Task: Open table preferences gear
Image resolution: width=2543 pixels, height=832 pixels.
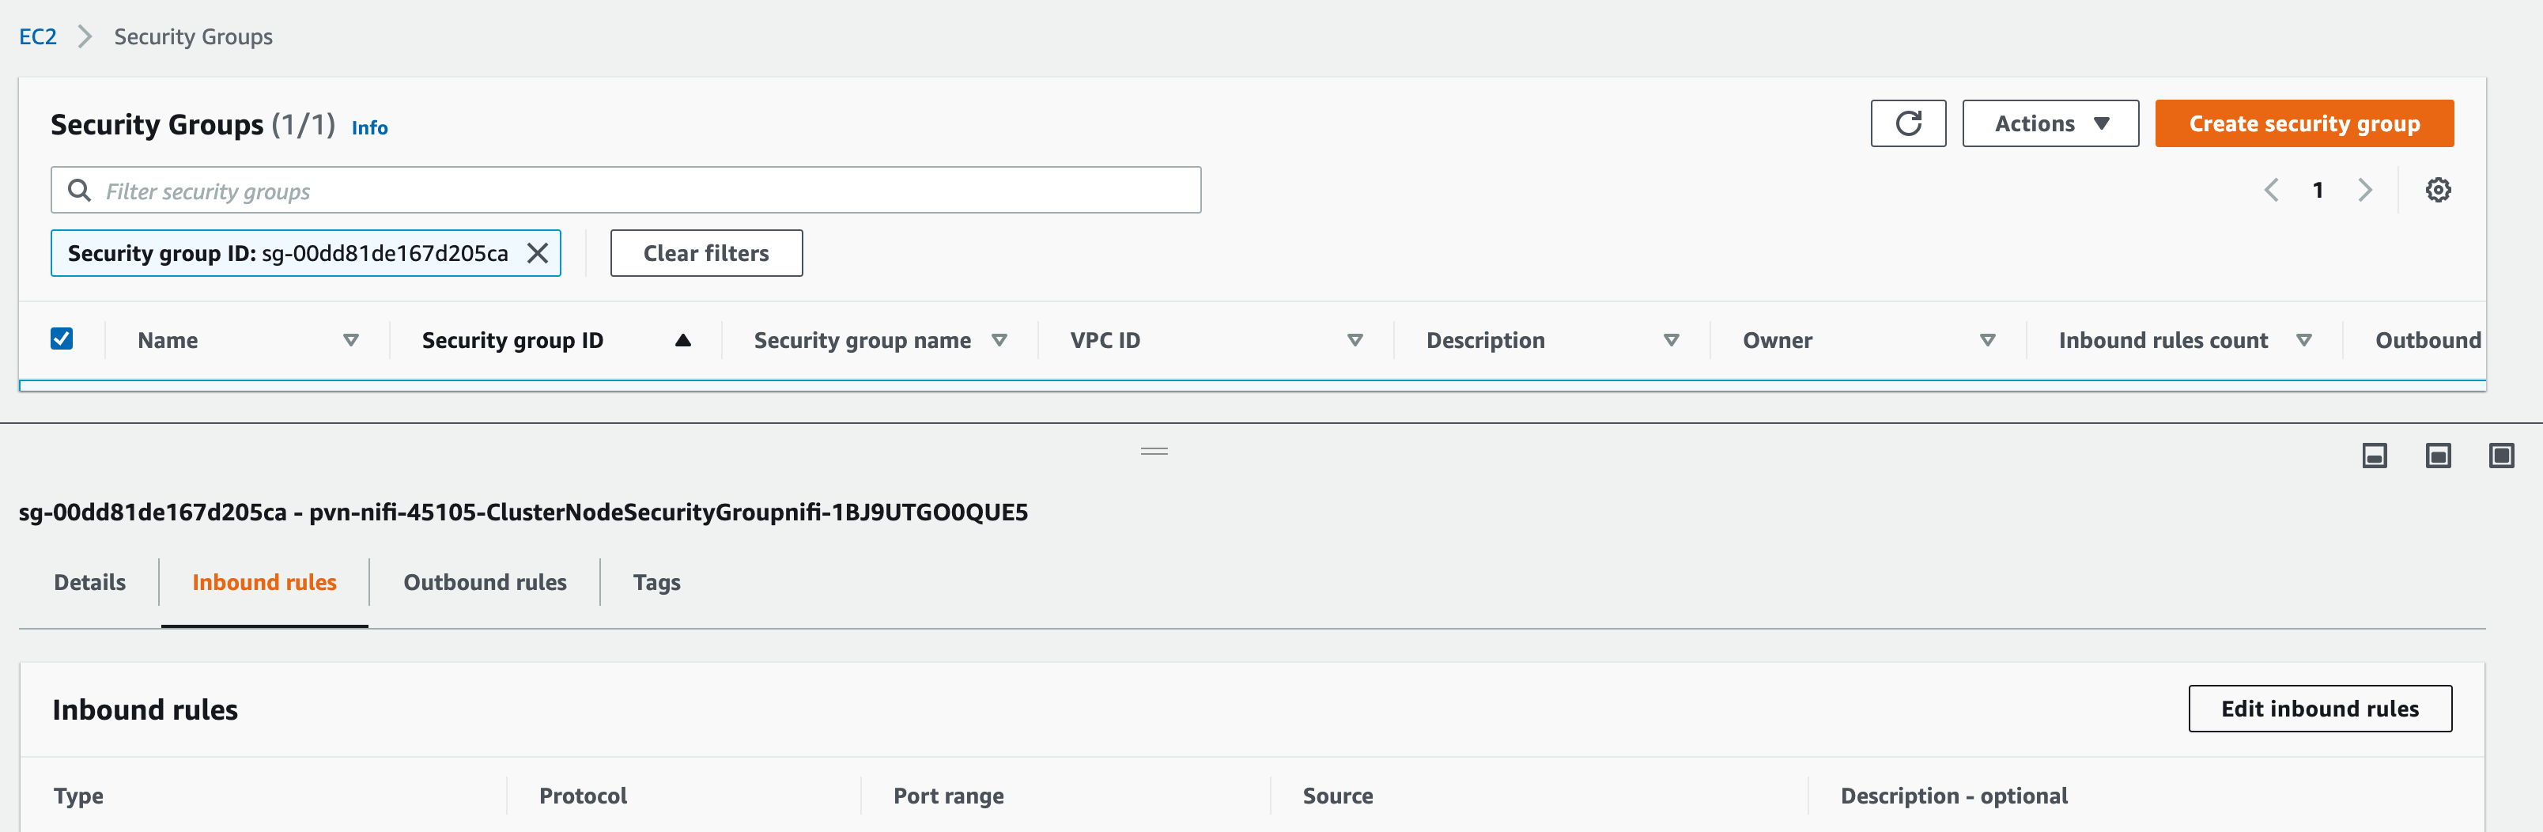Action: tap(2439, 190)
